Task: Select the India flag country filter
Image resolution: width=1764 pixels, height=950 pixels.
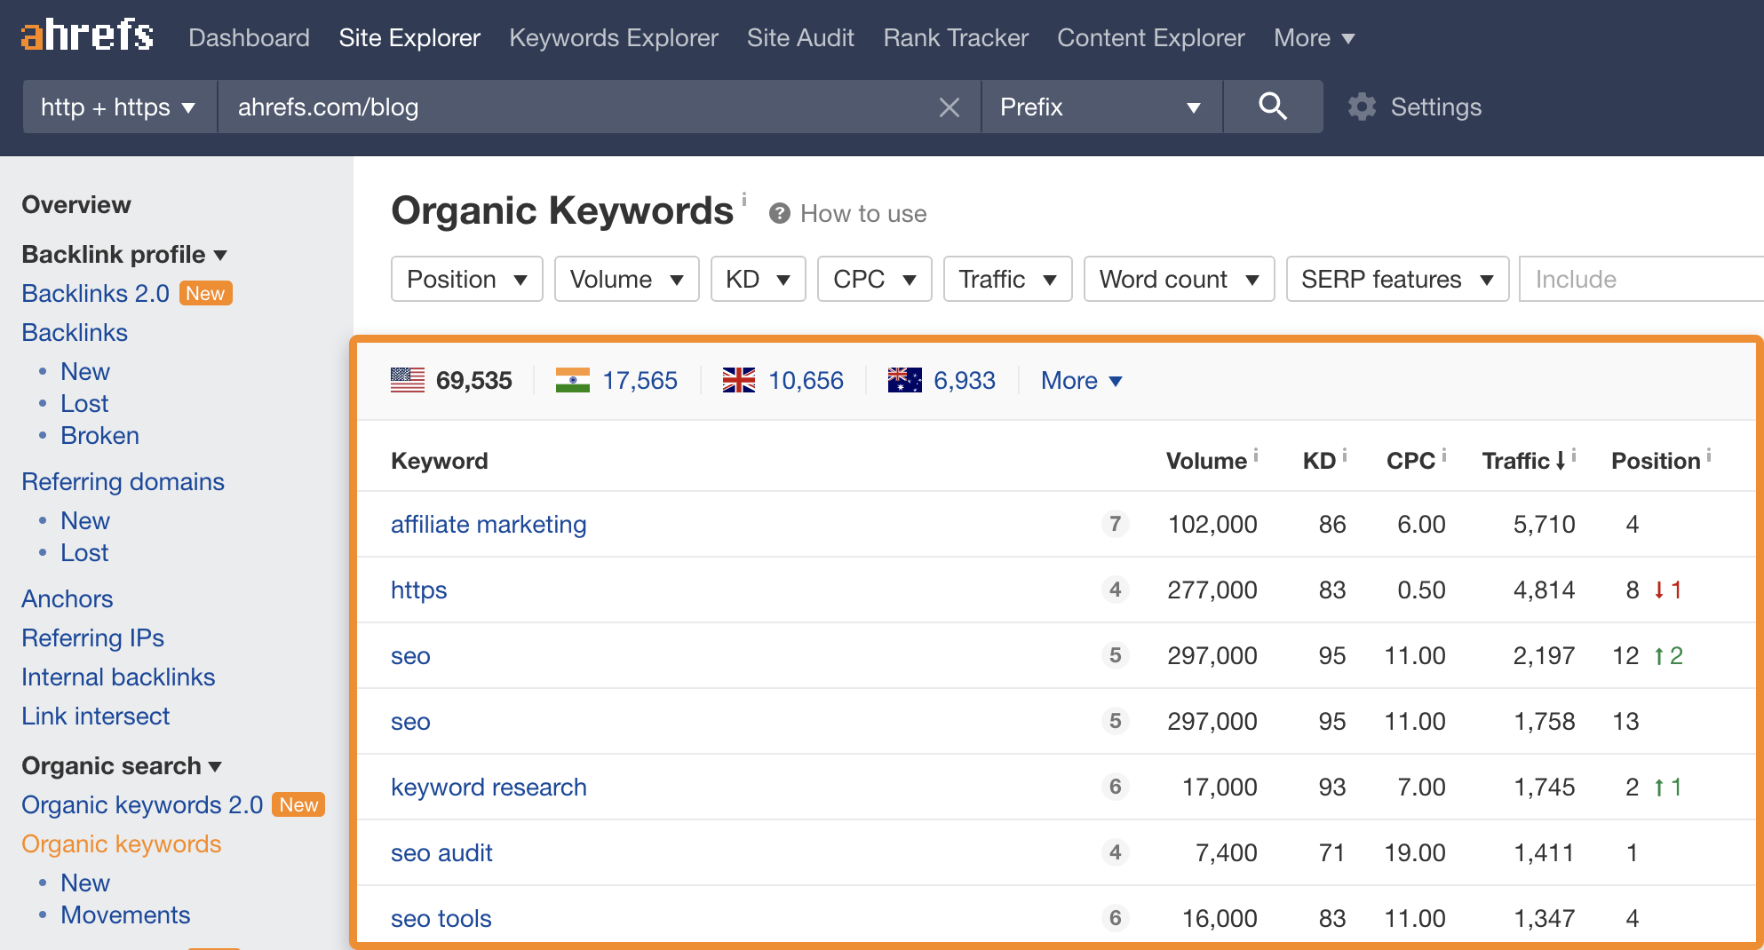Action: tap(573, 380)
